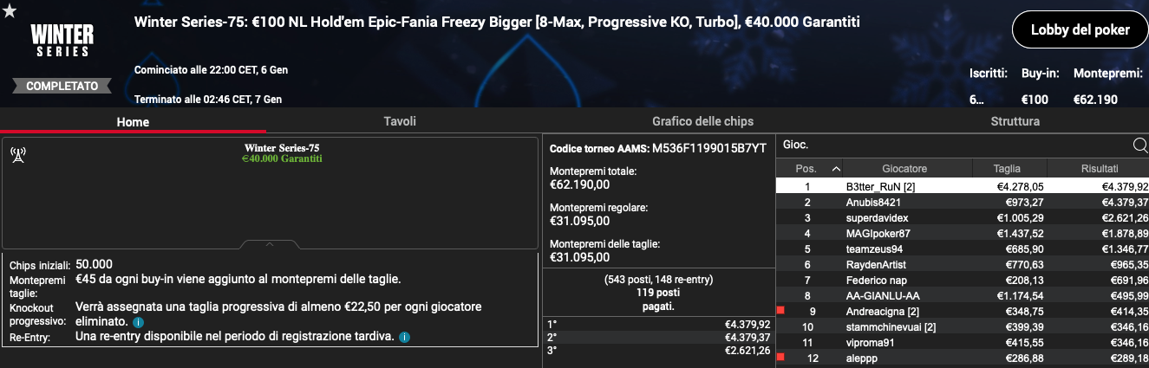
Task: Click red marker beside aleppp row
Action: click(781, 357)
